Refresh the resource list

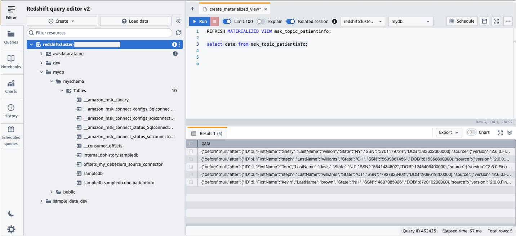[x=178, y=33]
